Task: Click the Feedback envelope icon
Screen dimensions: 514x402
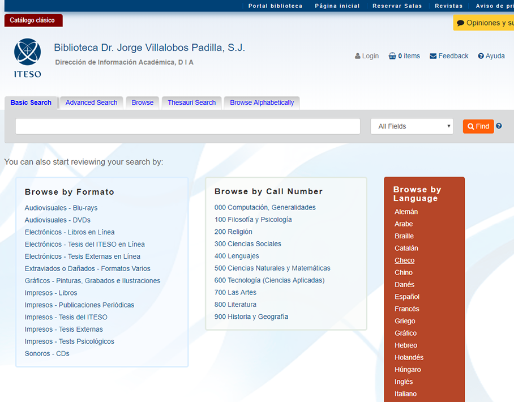Action: pos(433,56)
